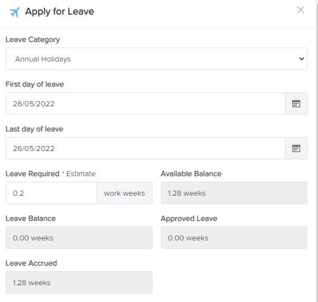Open the Leave Category dropdown
318x302 pixels.
coord(156,59)
